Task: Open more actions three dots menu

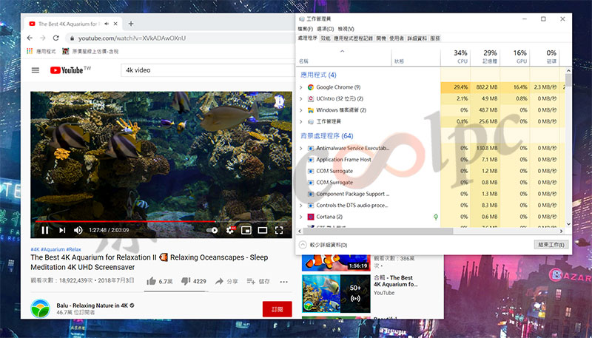Action: (x=284, y=281)
